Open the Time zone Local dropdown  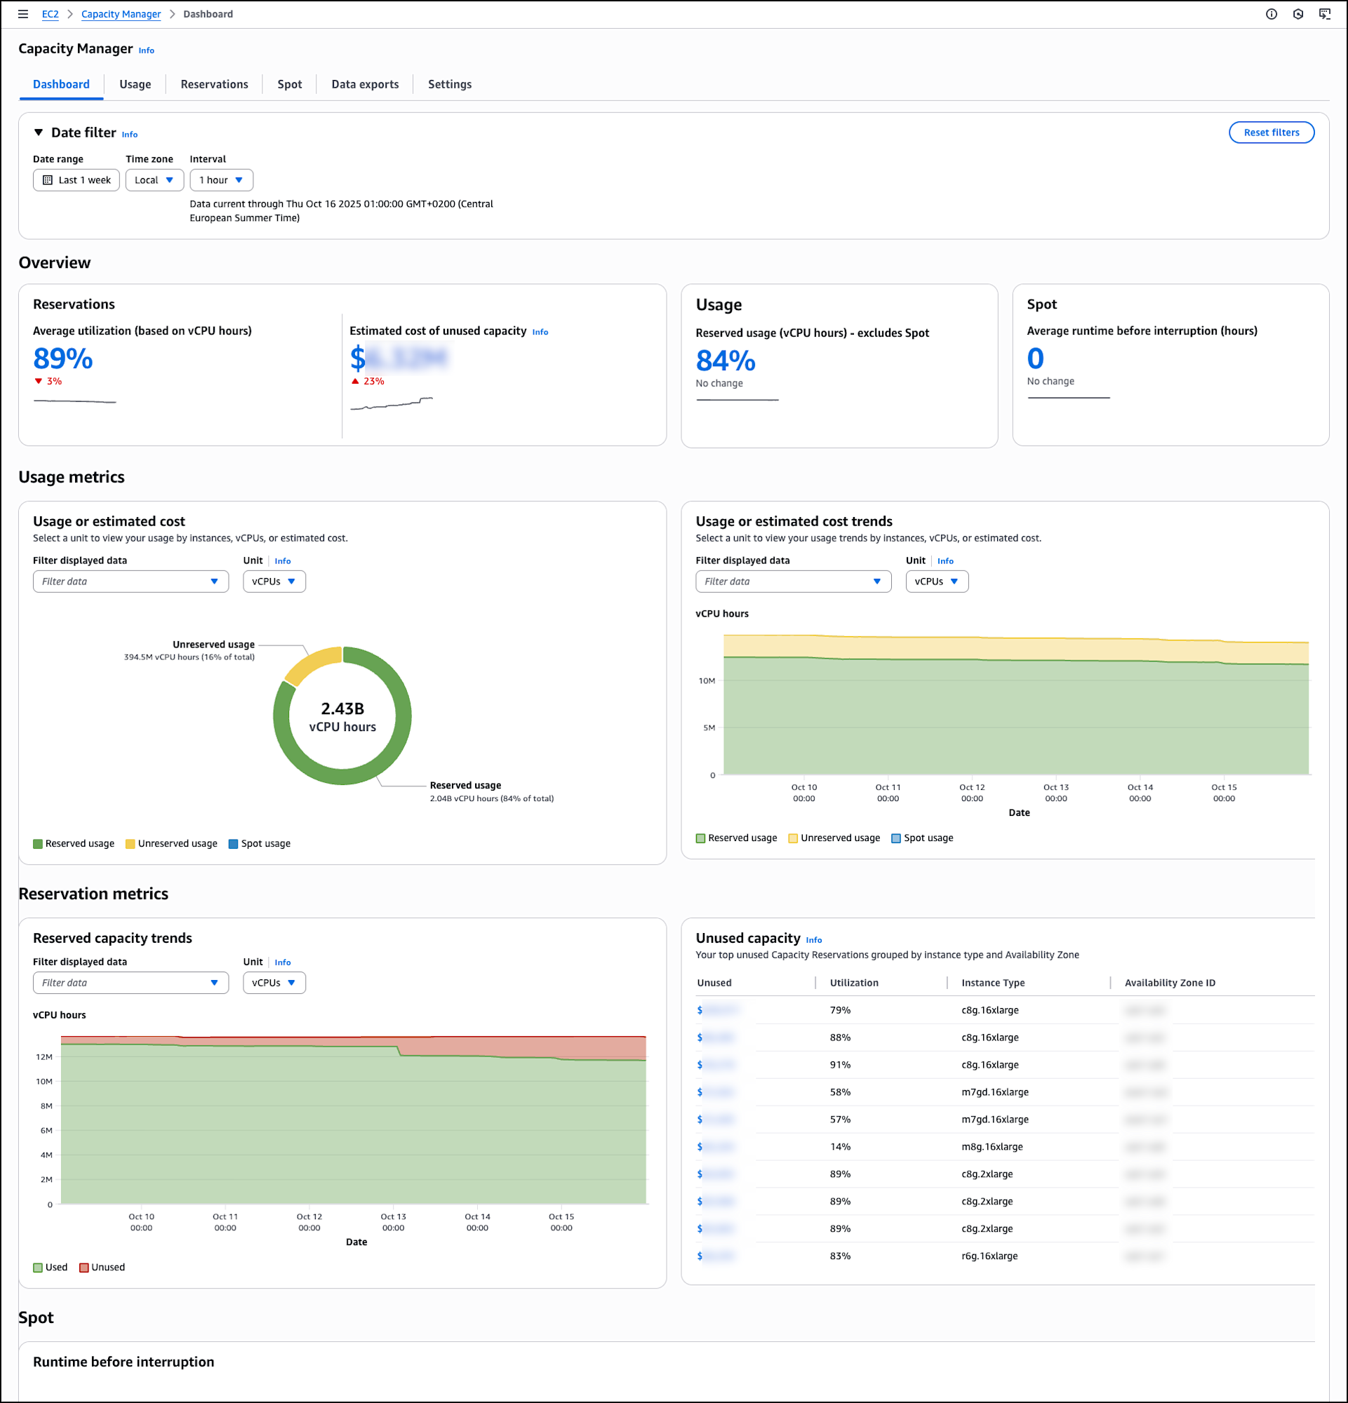pos(154,180)
